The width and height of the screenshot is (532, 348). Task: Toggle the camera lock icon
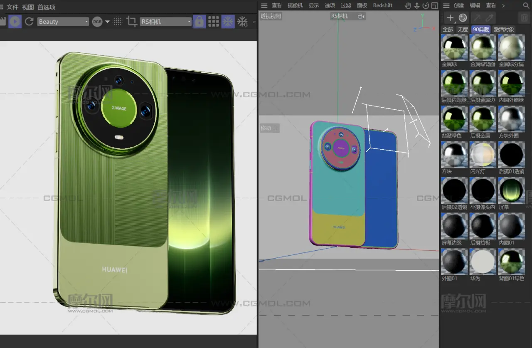(x=199, y=21)
